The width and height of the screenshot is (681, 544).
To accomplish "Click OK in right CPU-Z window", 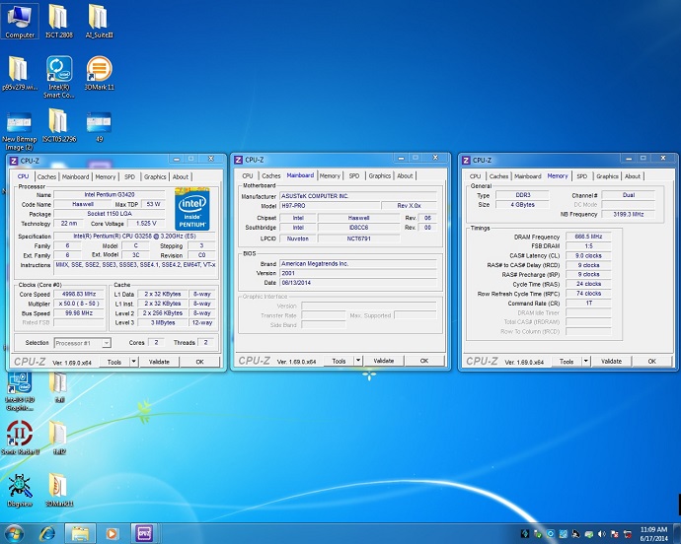I will [652, 362].
